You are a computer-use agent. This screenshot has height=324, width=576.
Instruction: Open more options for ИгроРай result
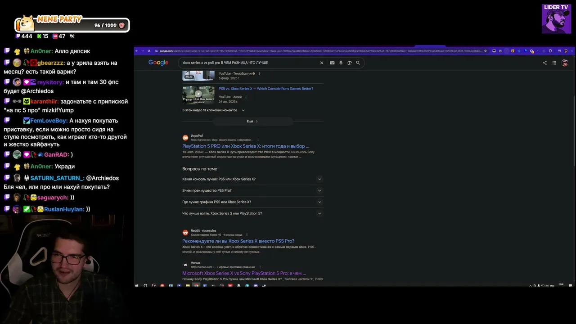coord(258,140)
